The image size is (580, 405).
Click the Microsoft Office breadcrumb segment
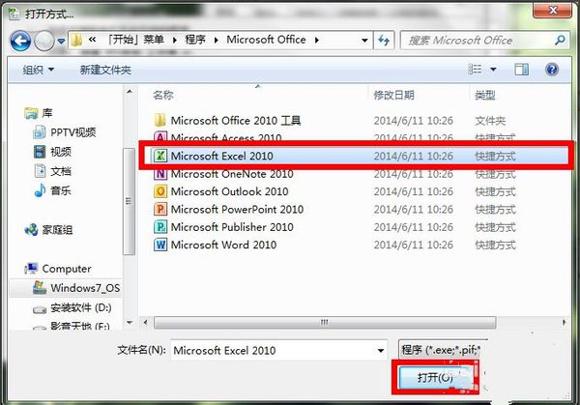click(266, 40)
